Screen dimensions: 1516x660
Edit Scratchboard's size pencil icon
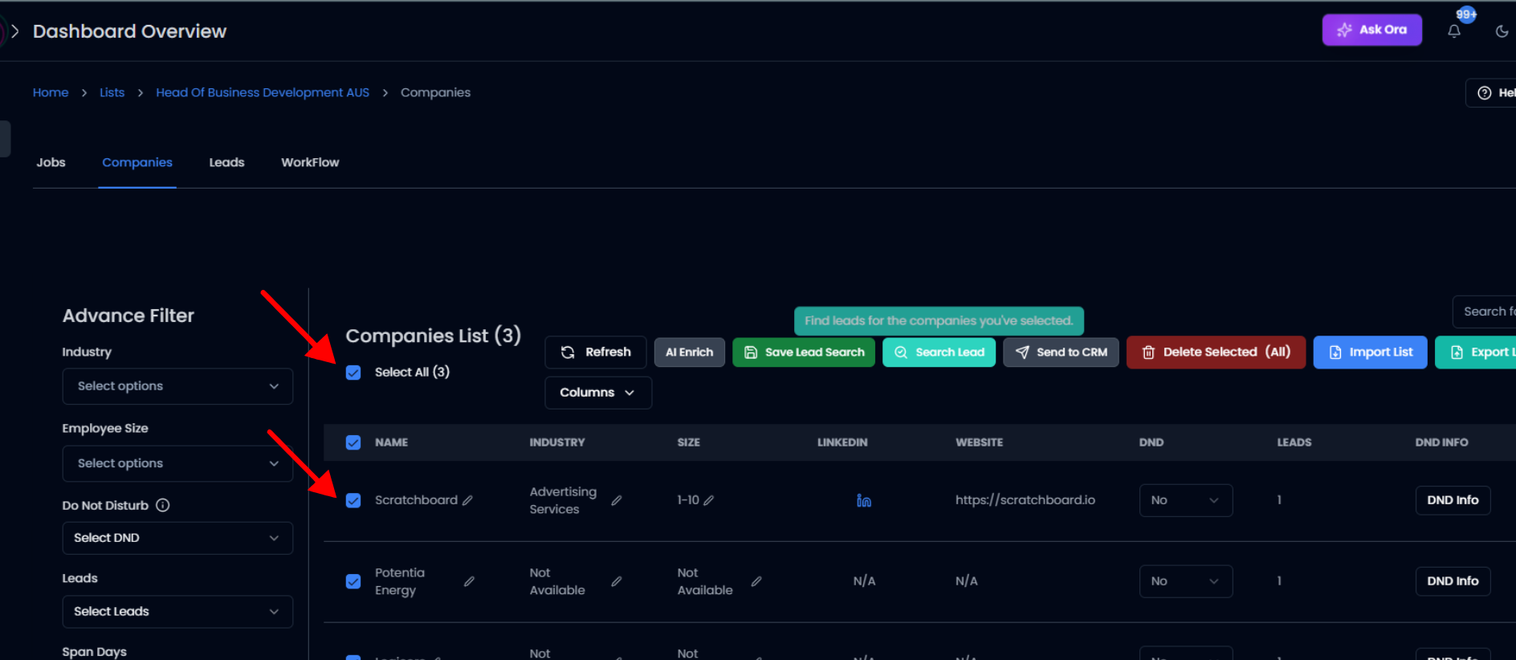pos(708,500)
